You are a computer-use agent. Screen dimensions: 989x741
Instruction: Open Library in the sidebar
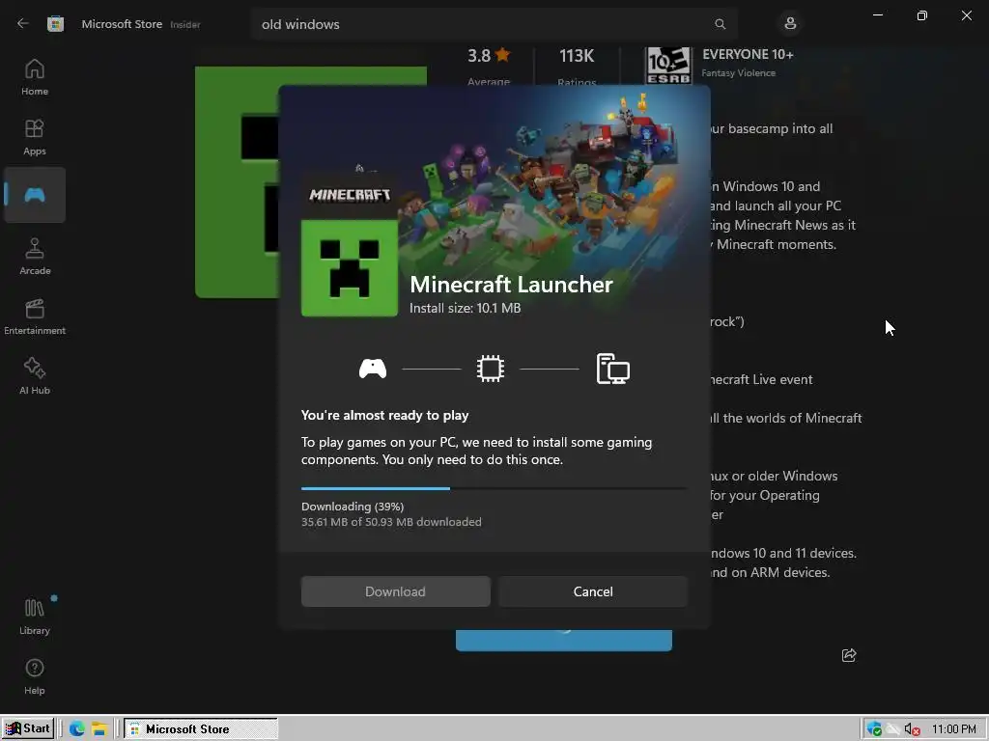point(35,617)
